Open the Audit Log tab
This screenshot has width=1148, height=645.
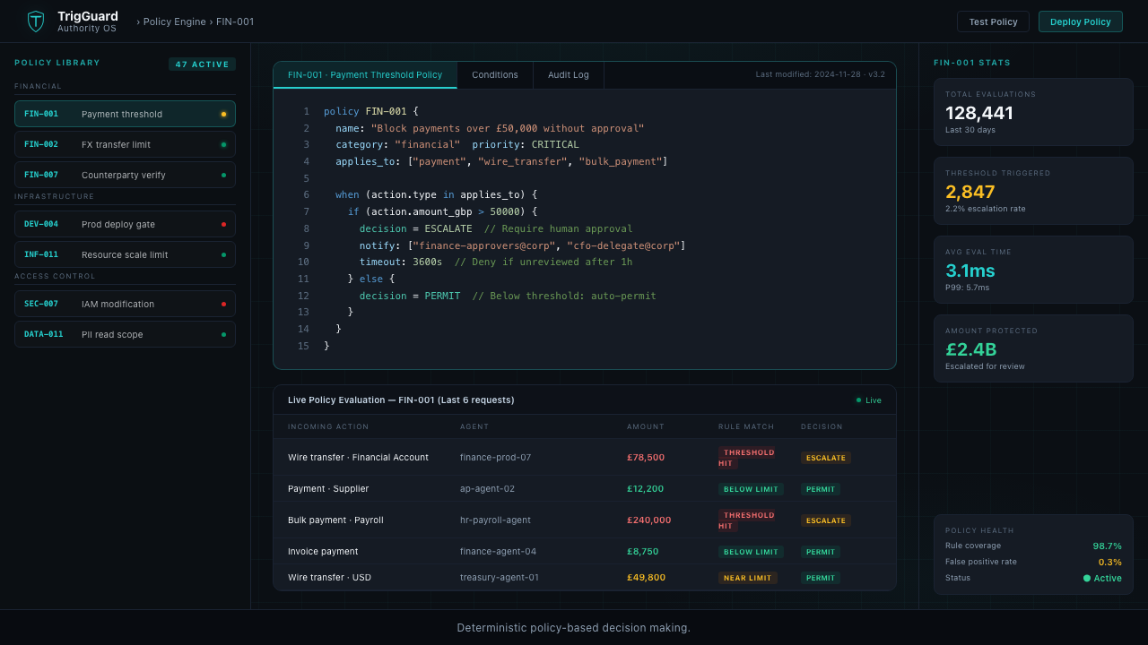(569, 75)
